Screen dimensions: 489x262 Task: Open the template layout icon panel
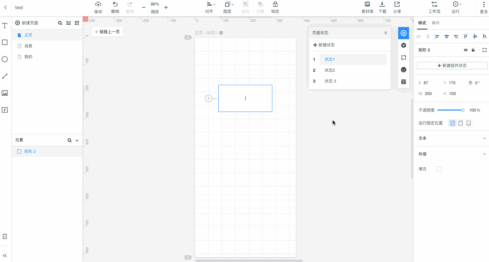(404, 82)
